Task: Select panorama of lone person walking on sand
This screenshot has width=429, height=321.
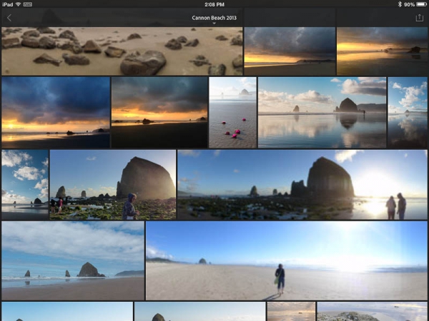Action: (286, 260)
